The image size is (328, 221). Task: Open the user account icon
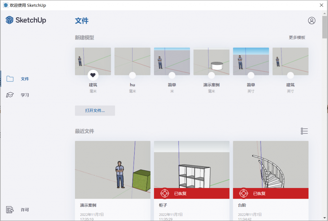point(311,21)
